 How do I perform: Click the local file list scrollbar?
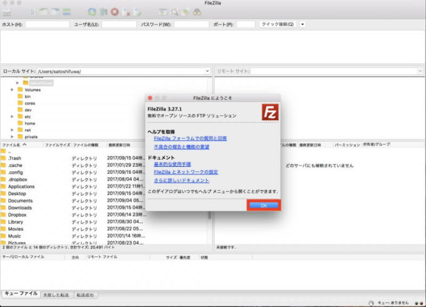click(x=209, y=216)
